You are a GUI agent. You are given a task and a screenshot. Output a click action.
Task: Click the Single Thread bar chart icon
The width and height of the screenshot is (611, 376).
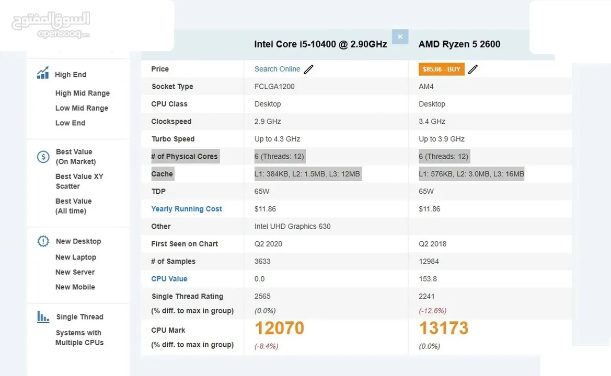click(x=43, y=317)
